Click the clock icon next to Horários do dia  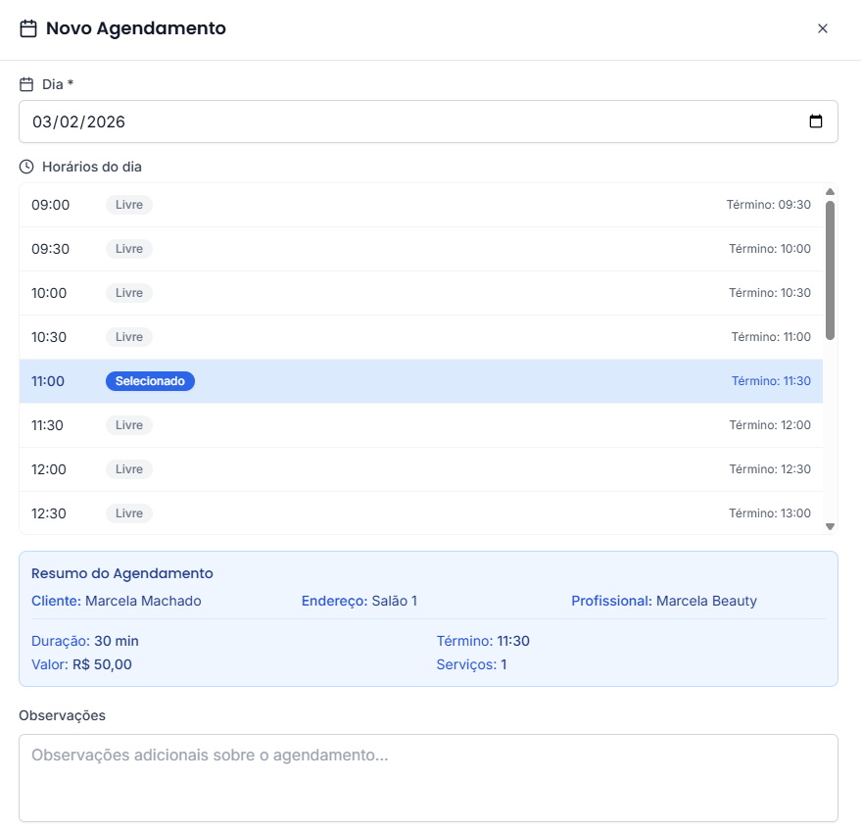(x=26, y=167)
